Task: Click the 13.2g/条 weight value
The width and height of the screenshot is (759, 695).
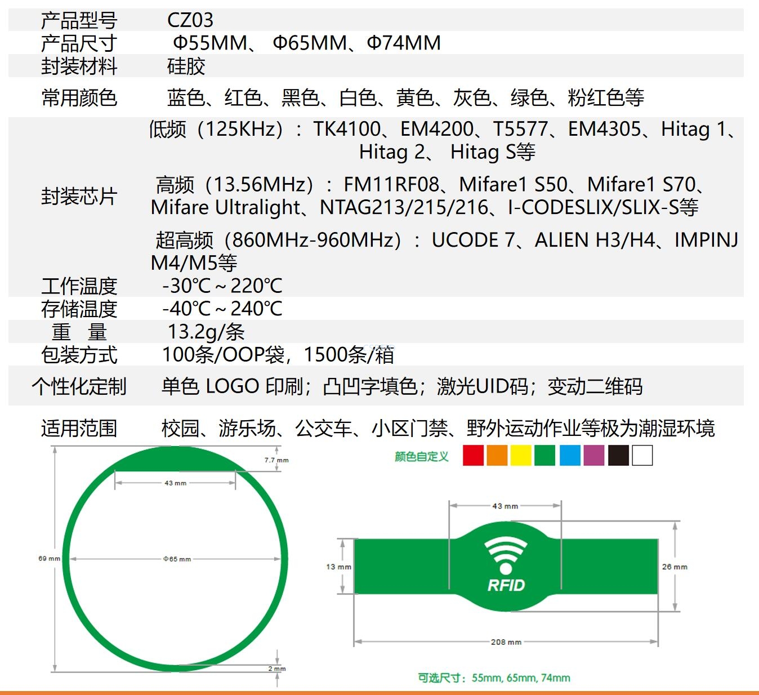Action: pyautogui.click(x=206, y=332)
